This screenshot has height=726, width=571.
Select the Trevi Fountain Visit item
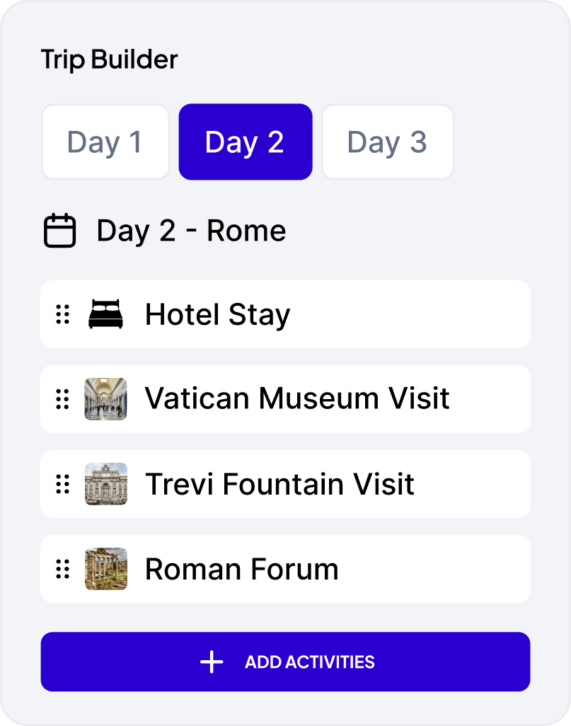pos(279,484)
